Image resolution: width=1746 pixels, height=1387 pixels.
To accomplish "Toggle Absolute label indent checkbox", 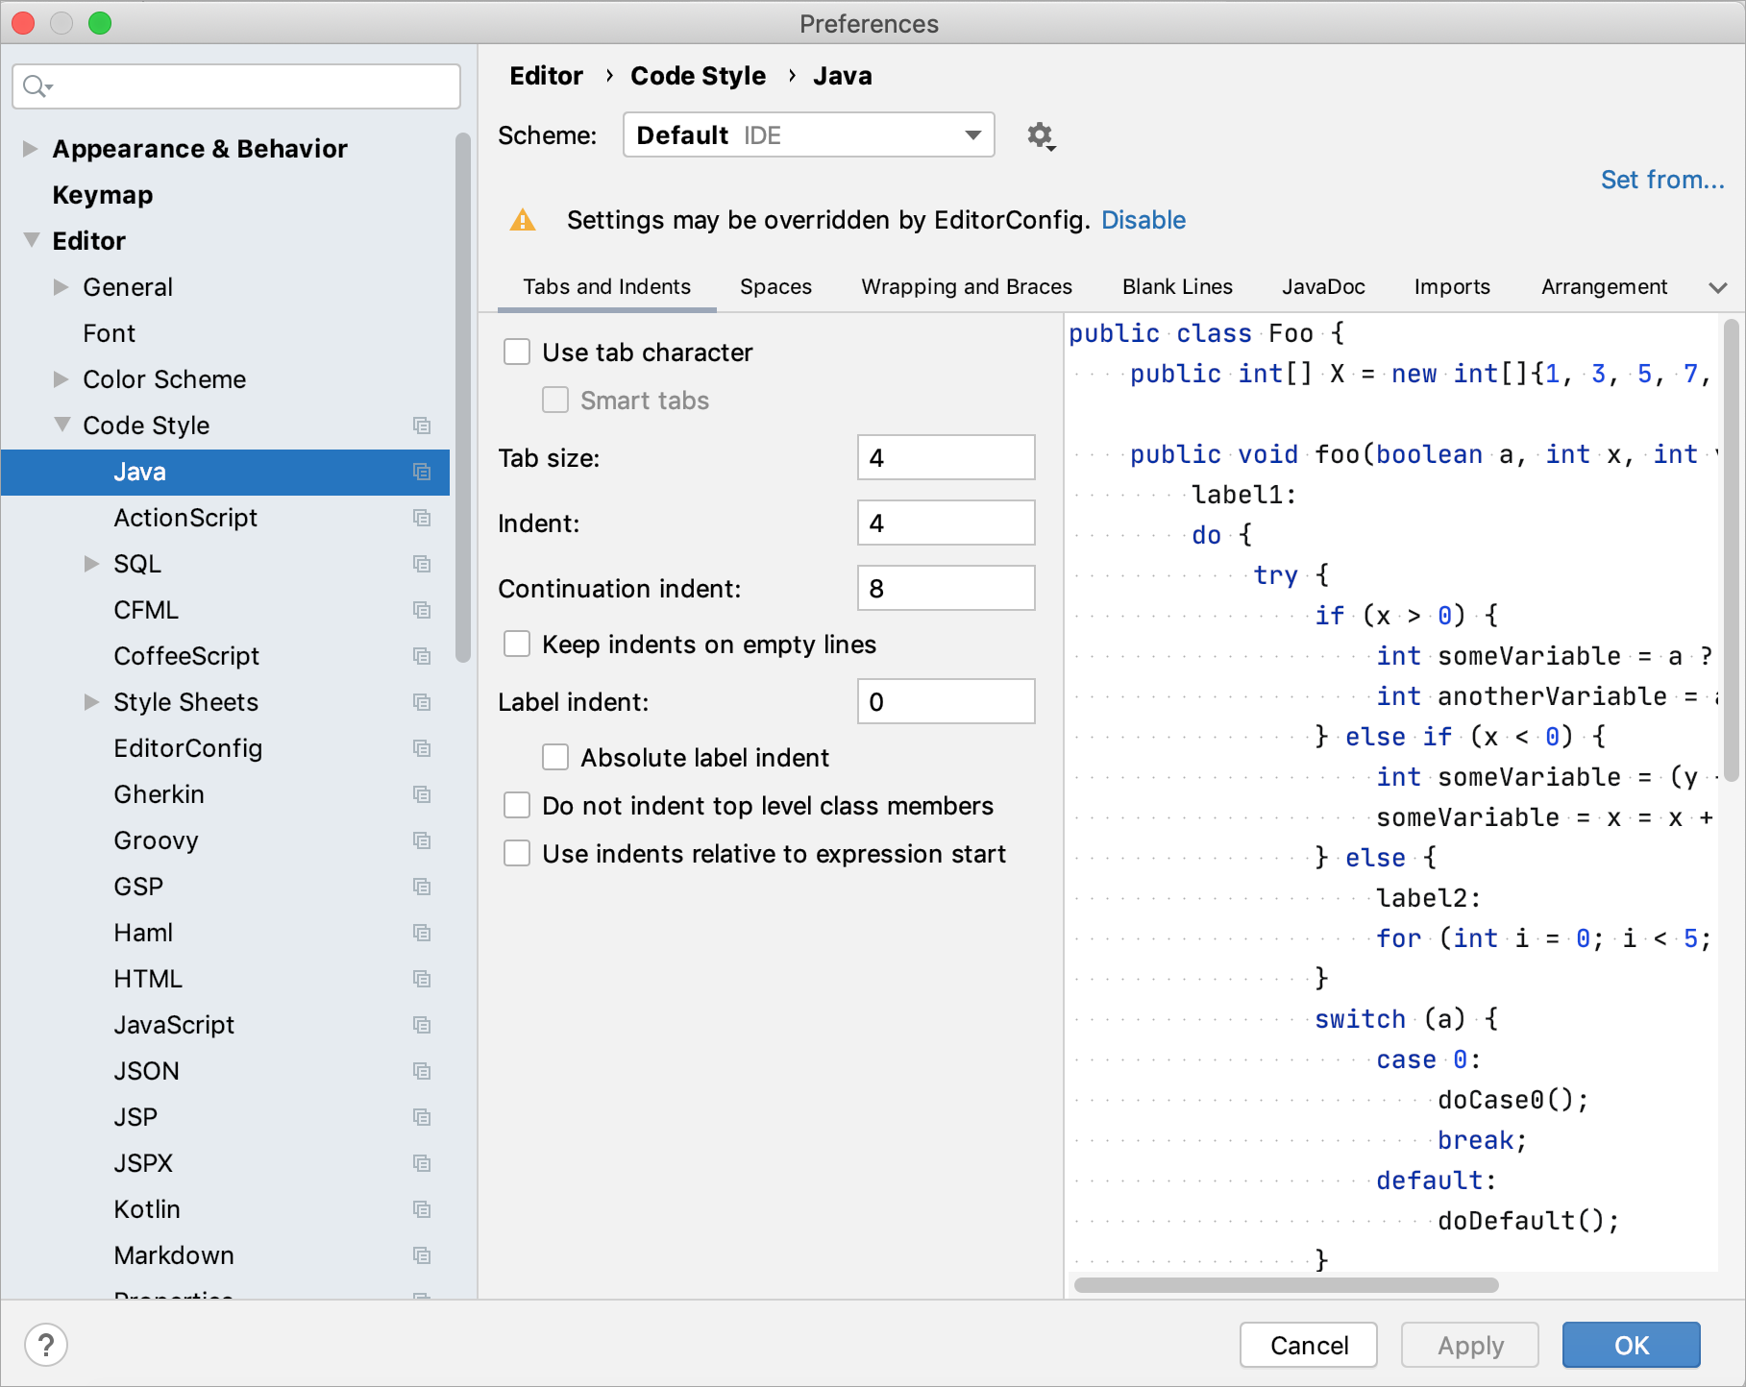I will (555, 758).
